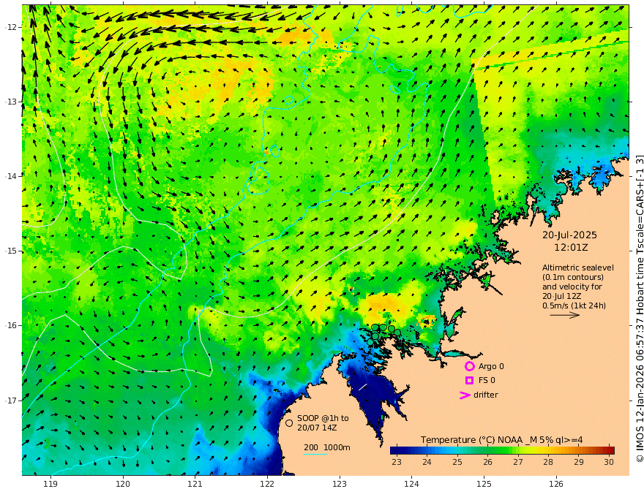Click latitude axis label -13
The image size is (644, 497).
click(x=11, y=102)
